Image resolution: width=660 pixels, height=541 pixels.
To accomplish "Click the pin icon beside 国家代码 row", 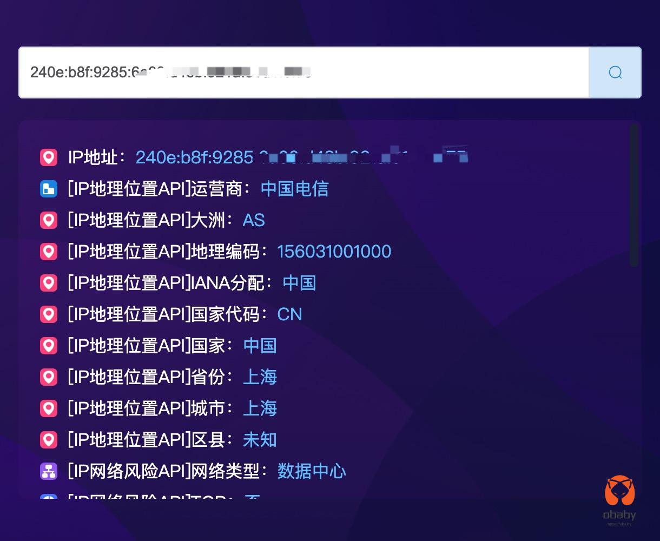I will coord(49,314).
